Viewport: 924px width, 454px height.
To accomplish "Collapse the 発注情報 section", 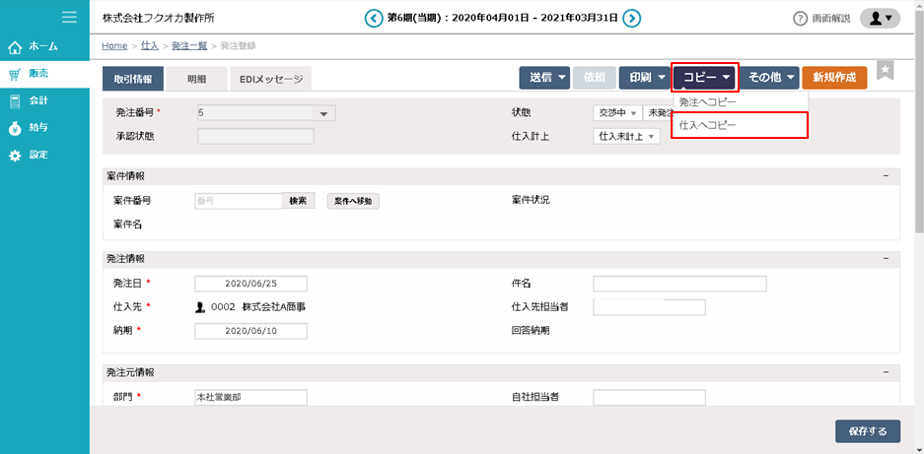I will [x=886, y=258].
